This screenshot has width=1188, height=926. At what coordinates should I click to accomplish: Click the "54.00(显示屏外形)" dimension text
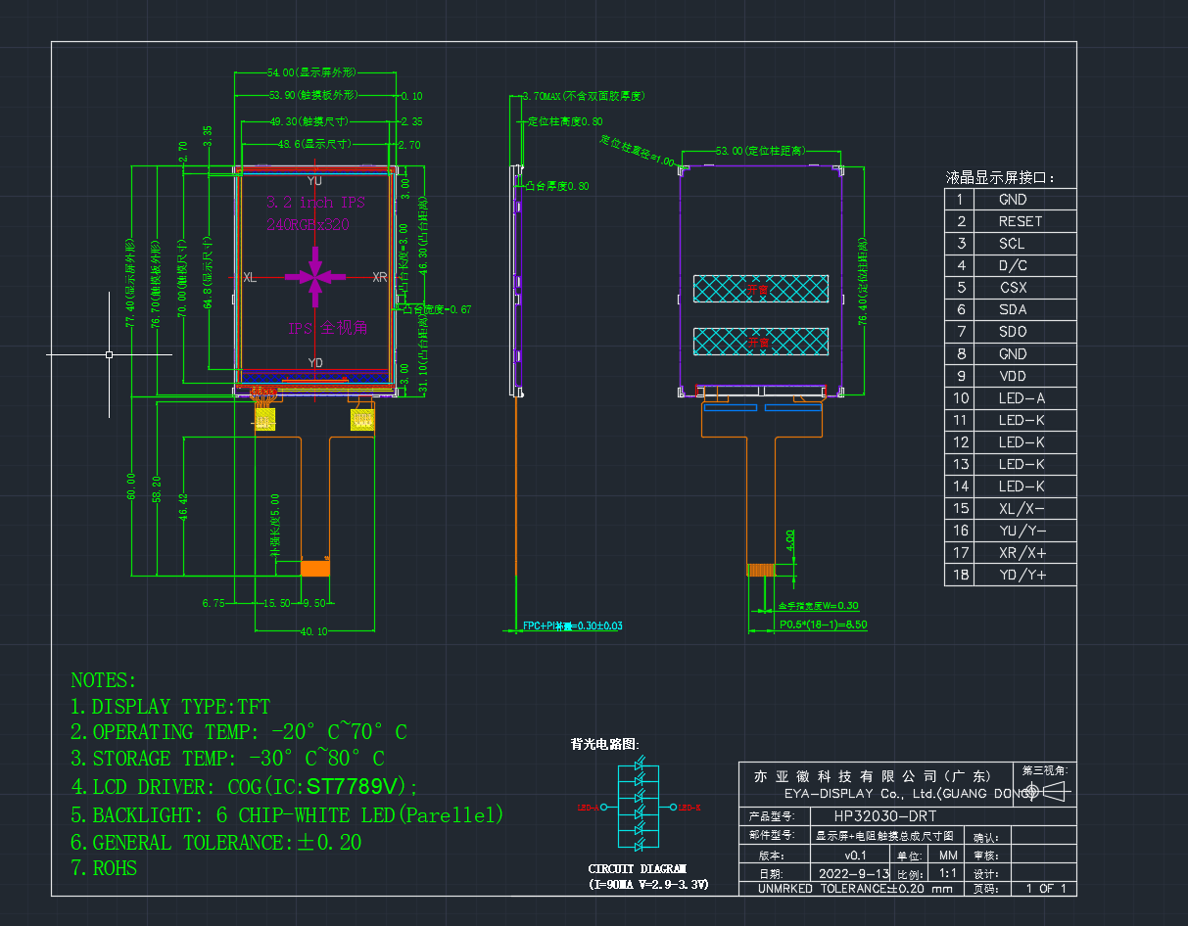click(310, 72)
